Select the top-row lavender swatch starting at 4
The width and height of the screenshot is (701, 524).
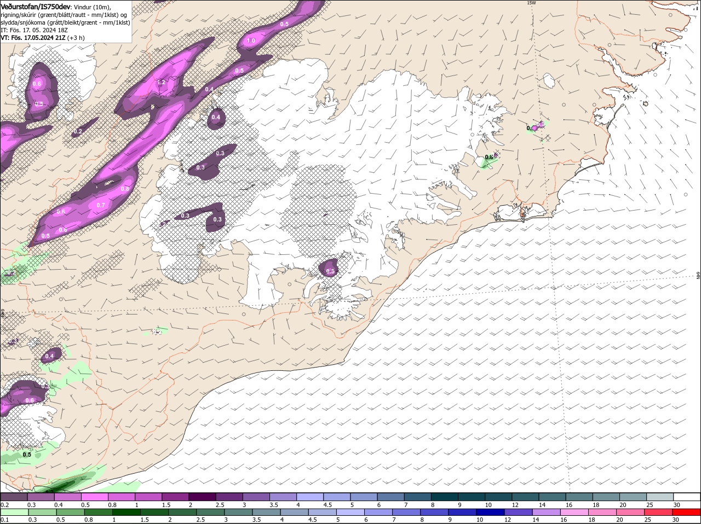[310, 497]
